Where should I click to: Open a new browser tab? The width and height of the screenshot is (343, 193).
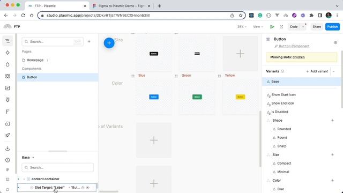click(159, 6)
